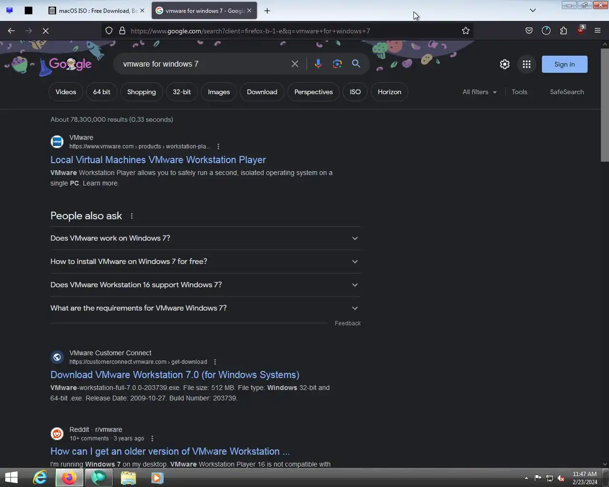Click the Google search input field

pos(205,64)
